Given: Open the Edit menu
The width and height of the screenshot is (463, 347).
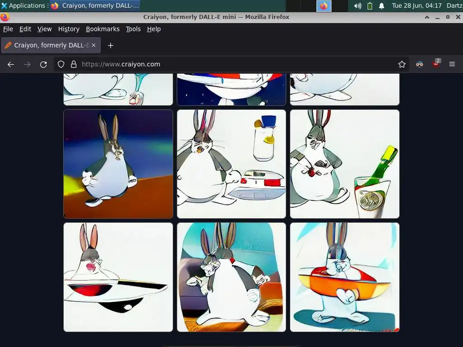Looking at the screenshot, I should pyautogui.click(x=25, y=29).
